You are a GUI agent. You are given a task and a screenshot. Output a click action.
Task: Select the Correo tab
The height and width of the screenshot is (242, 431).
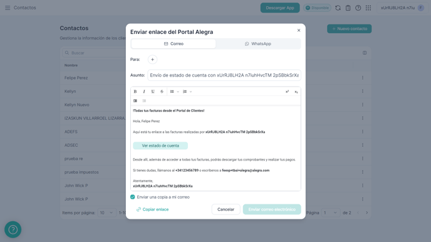pyautogui.click(x=174, y=44)
